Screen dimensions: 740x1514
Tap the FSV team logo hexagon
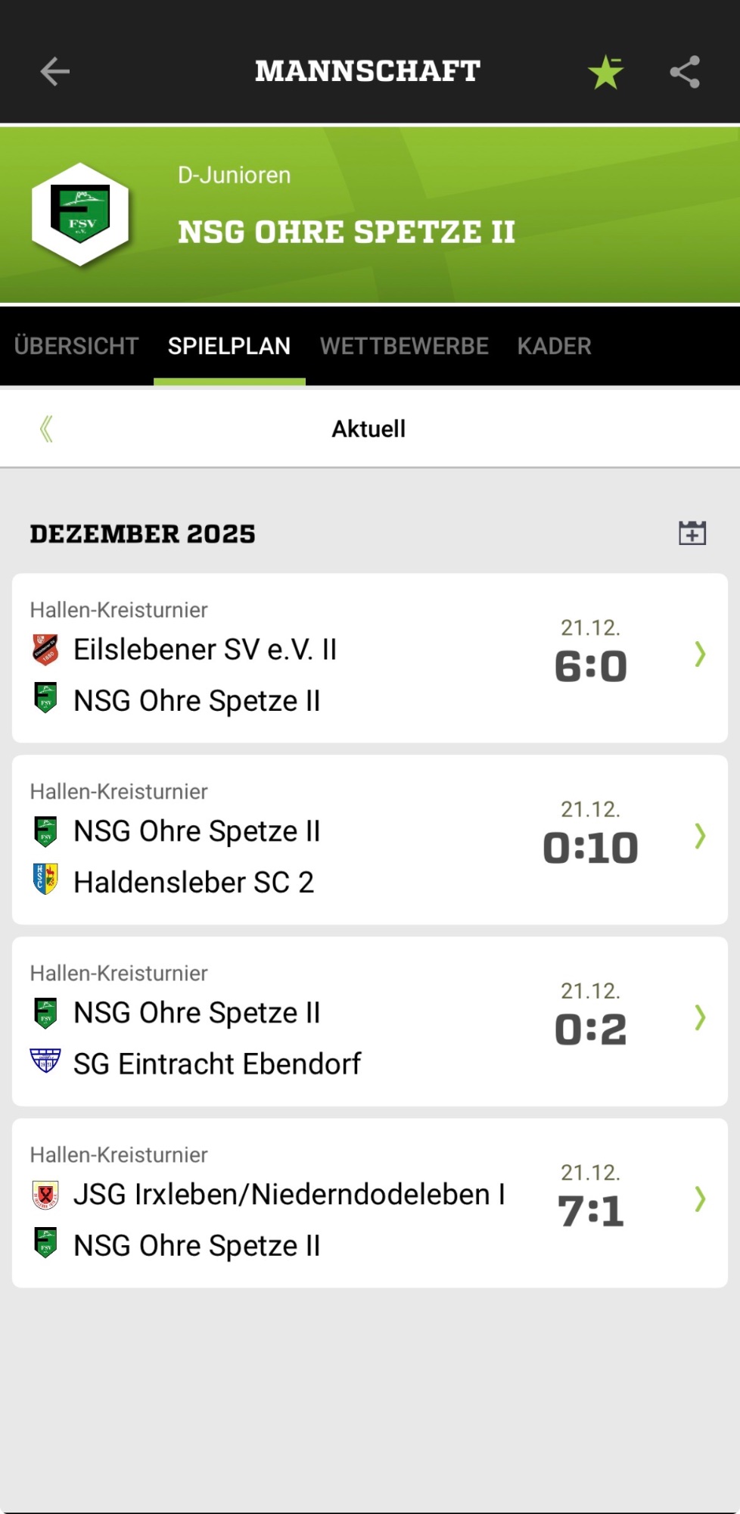[80, 214]
